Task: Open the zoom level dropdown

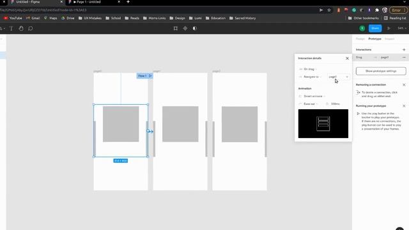Action: point(402,28)
